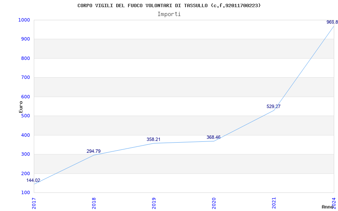
Task: Click the 400 y-axis value
Action: point(25,135)
